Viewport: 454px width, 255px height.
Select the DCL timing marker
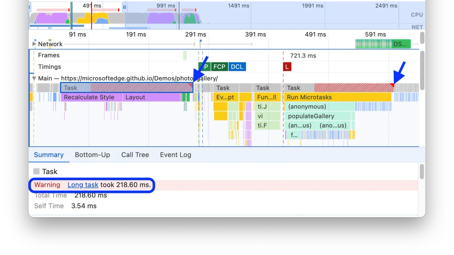(x=237, y=67)
